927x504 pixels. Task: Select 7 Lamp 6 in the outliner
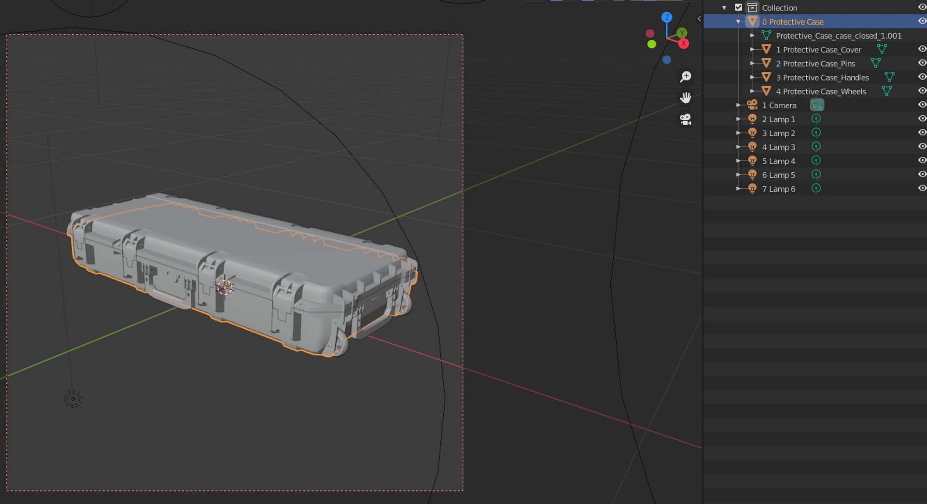(778, 189)
